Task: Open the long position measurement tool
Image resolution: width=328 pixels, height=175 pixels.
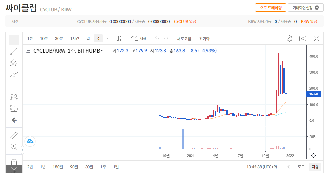Action: pyautogui.click(x=14, y=108)
